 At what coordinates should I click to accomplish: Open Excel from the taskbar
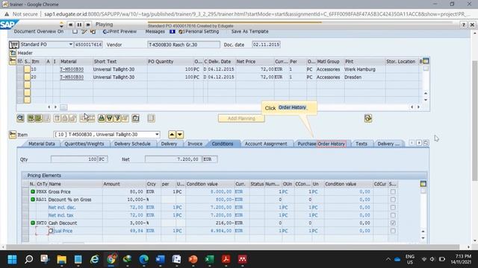(x=209, y=259)
